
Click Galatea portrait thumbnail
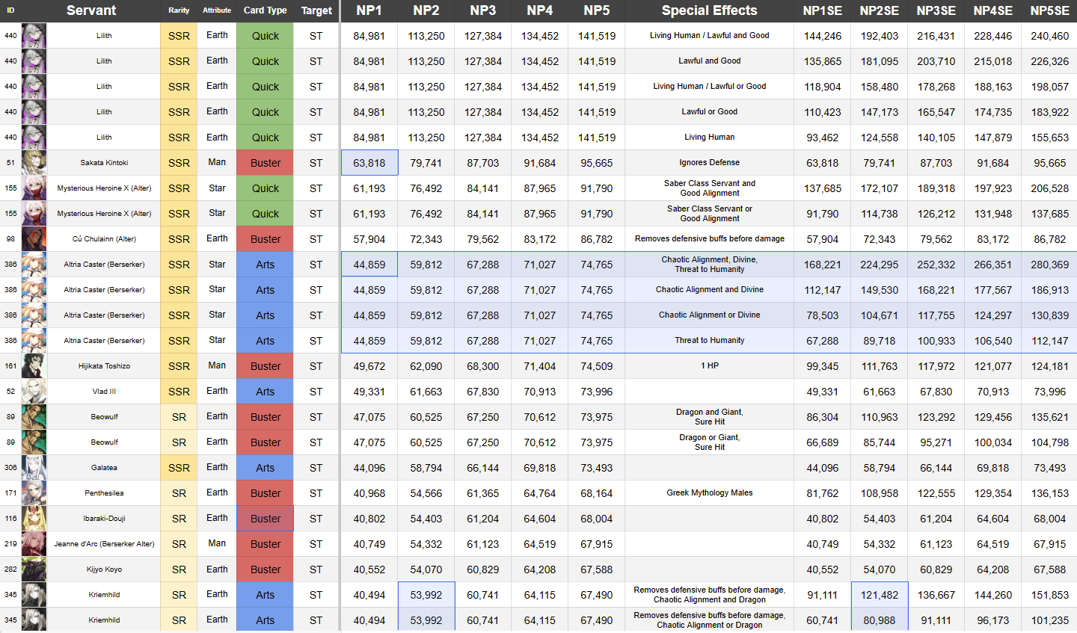pos(34,468)
